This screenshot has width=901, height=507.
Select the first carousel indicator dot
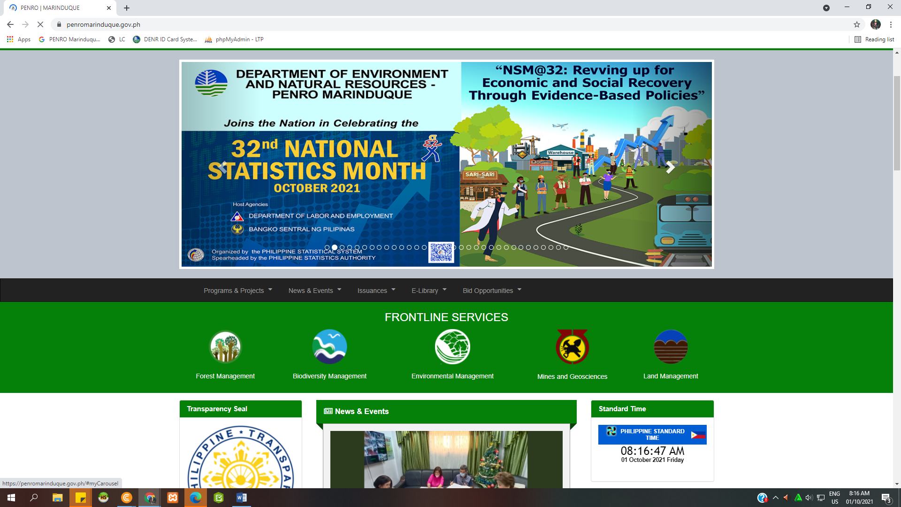[327, 247]
